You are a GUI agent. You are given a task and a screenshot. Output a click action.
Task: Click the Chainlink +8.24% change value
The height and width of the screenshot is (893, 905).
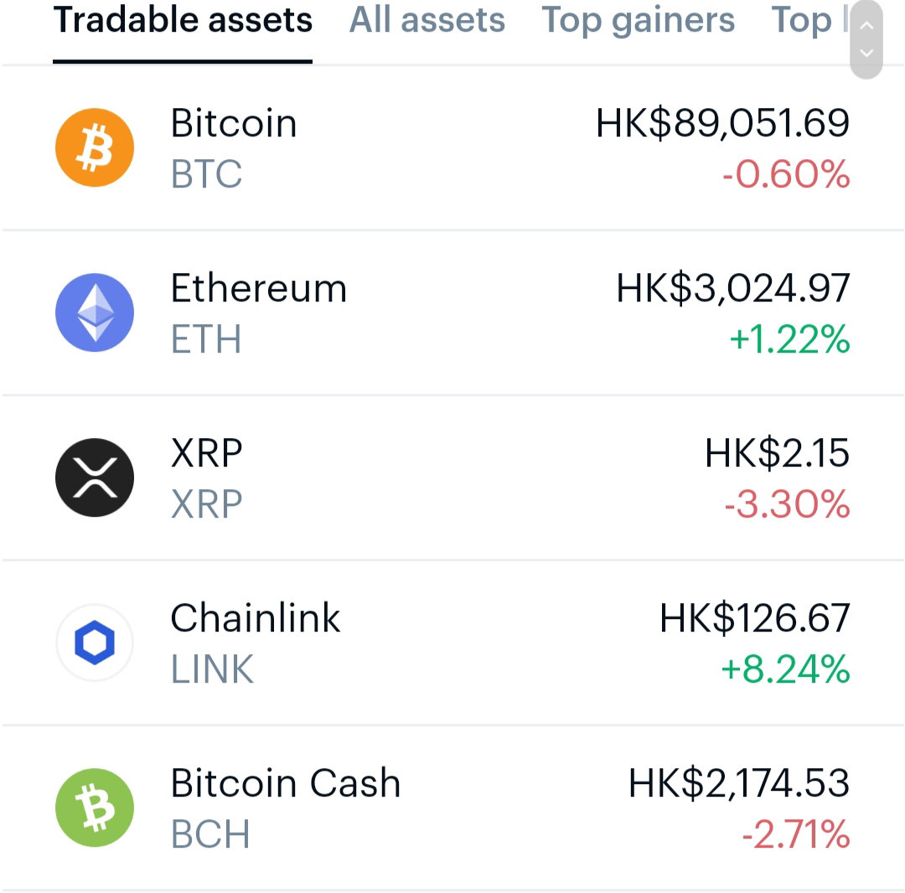[785, 669]
